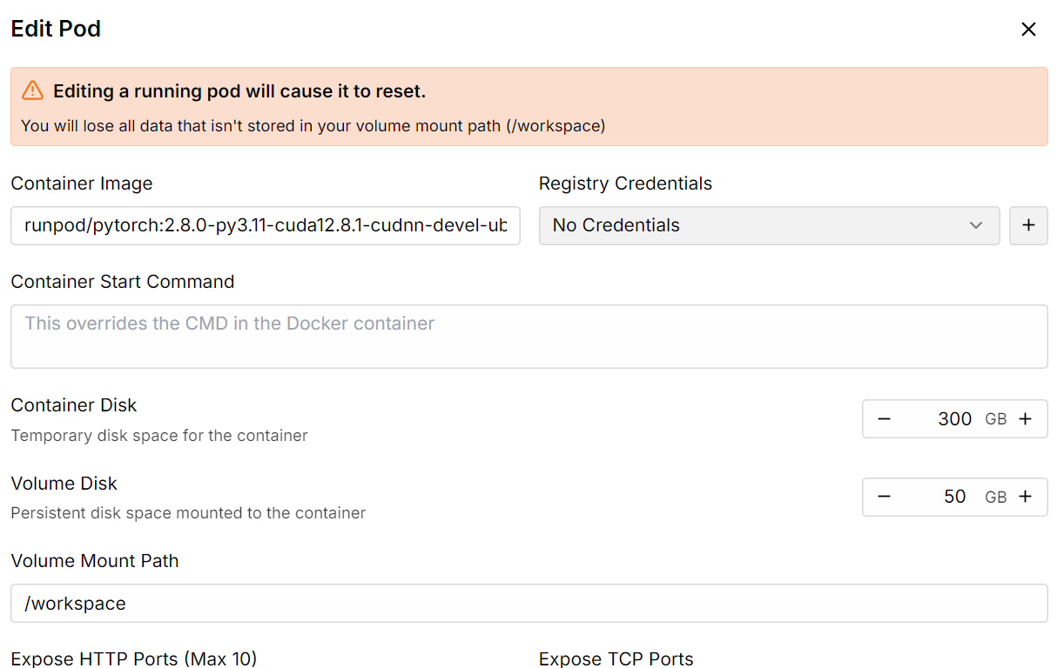Screen dimensions: 1064x668
Task: Select the Container Image text field
Action: (266, 225)
